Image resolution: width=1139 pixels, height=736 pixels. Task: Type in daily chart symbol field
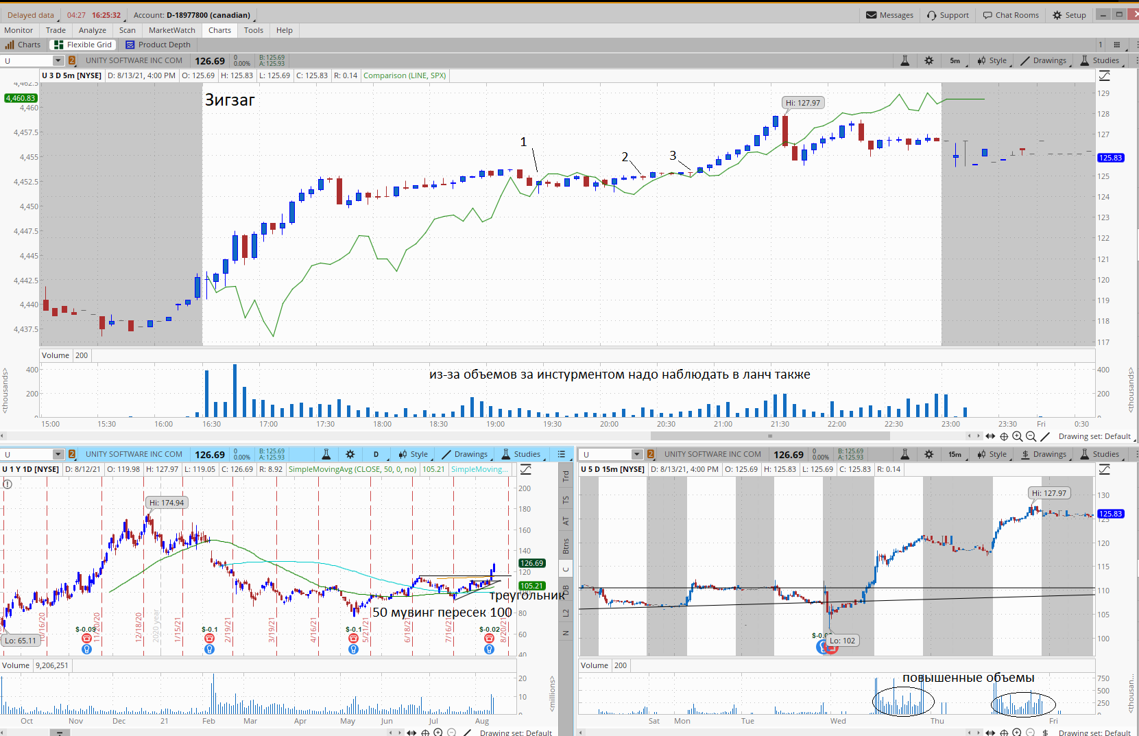click(27, 454)
